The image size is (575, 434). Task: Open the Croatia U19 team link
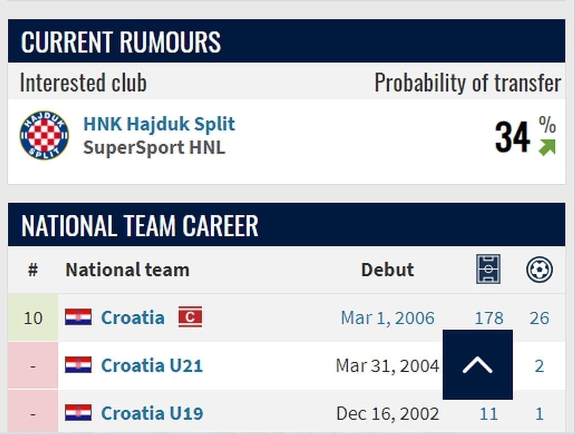152,413
